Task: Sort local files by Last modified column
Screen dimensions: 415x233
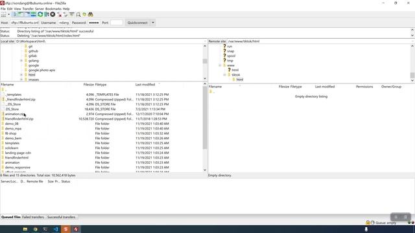Action: (x=145, y=85)
